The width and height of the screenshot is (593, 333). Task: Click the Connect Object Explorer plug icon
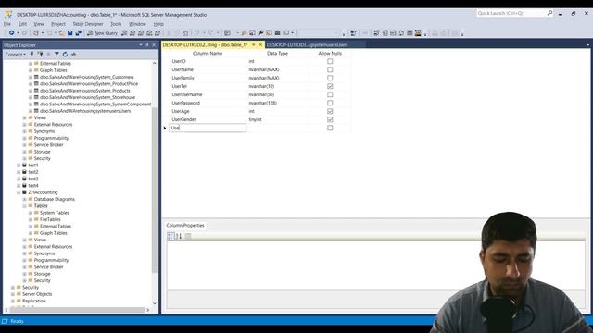pos(32,55)
